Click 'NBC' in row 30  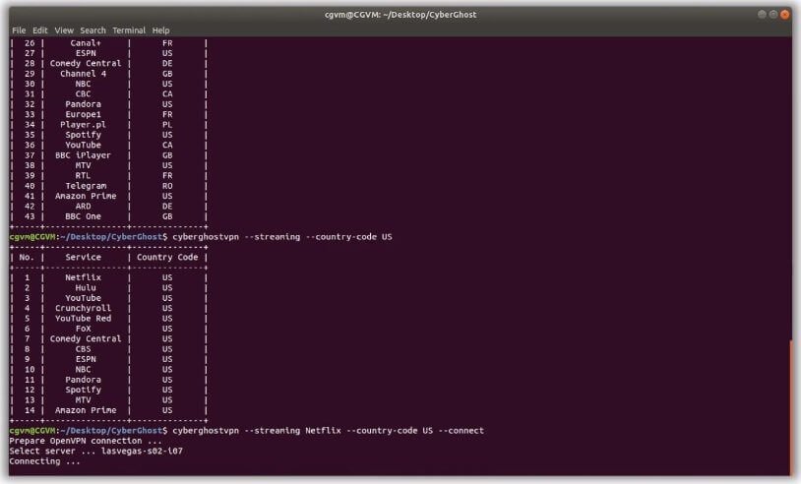pos(83,84)
